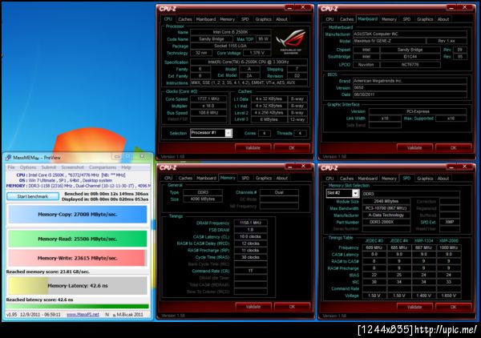
Task: Open About tab in top-left CPU-Z window
Action: [x=281, y=19]
